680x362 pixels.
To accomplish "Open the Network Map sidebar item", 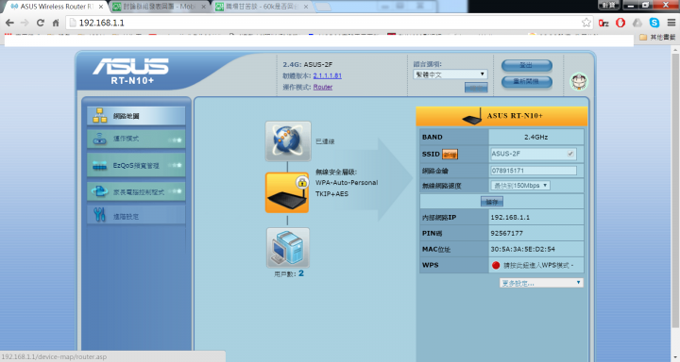I will pyautogui.click(x=136, y=116).
